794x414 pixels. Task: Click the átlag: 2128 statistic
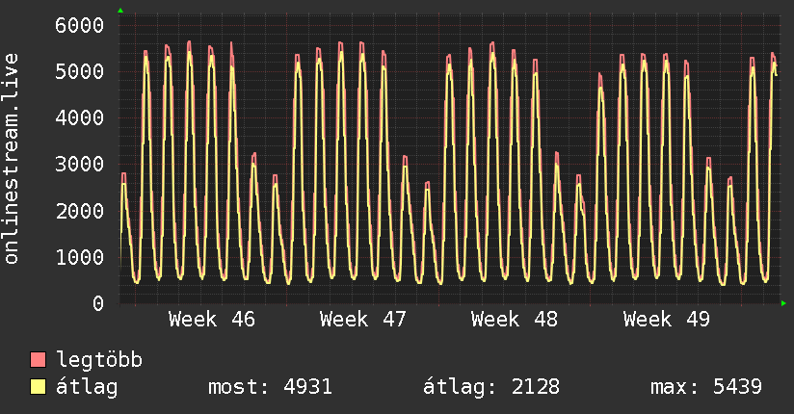pos(491,387)
